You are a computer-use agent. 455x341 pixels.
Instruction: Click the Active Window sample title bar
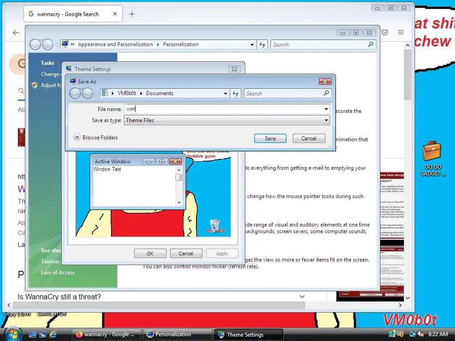click(x=116, y=161)
